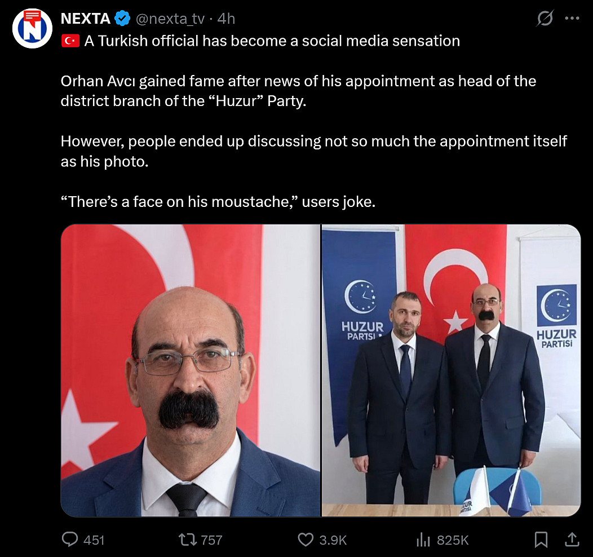Open the NEXTA profile avatar
593x557 pixels.
point(32,28)
